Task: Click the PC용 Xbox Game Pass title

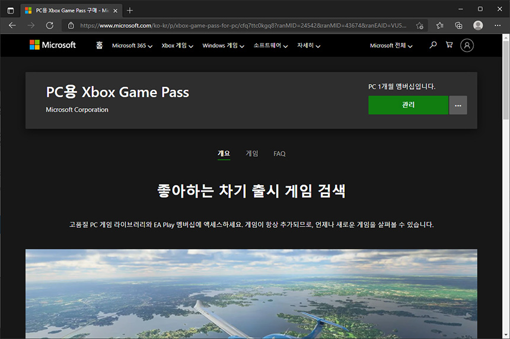Action: click(x=117, y=92)
